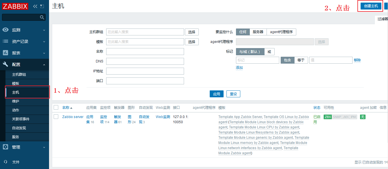Click the 配置 wrench icon

pyautogui.click(x=5, y=64)
